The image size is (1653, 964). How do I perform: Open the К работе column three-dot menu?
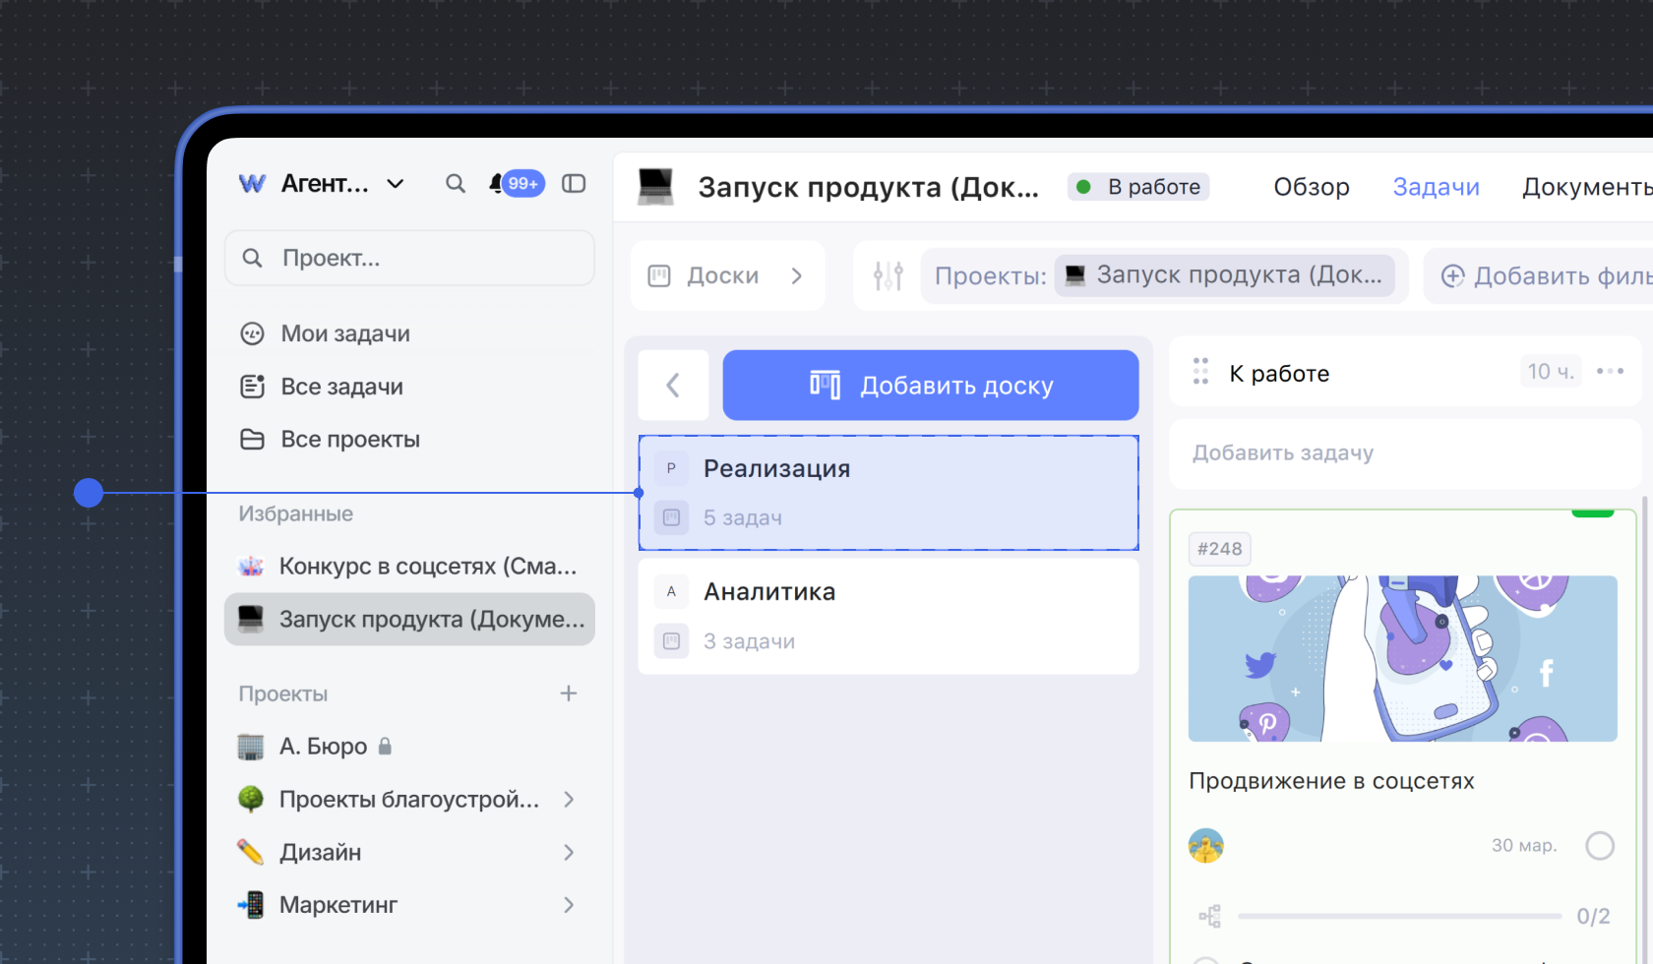point(1610,372)
